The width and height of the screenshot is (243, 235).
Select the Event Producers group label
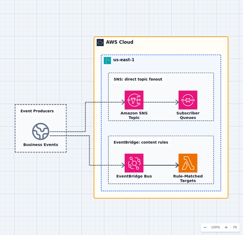pyautogui.click(x=37, y=111)
